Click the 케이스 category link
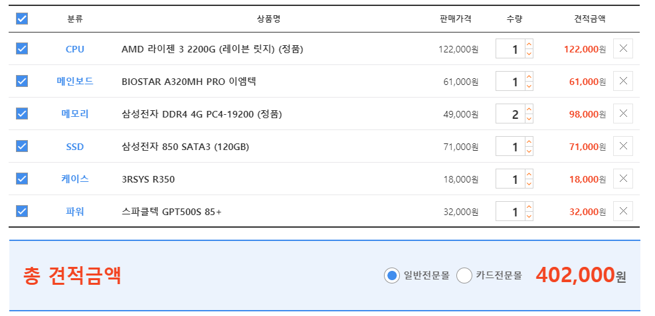 (x=75, y=179)
